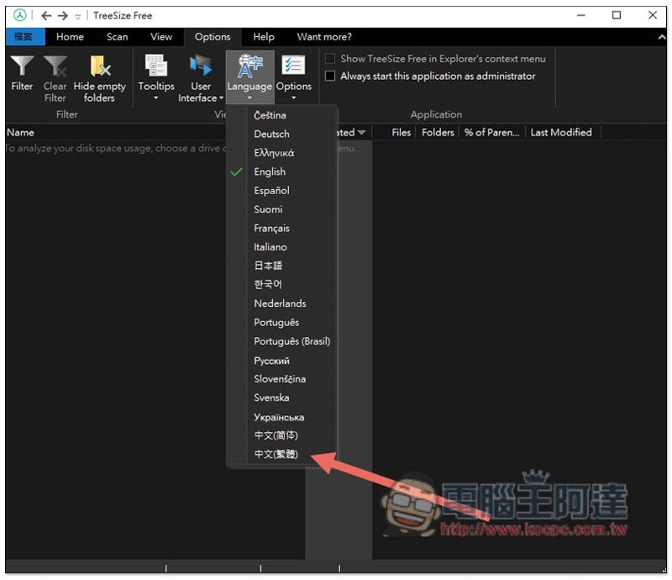
Task: Open the Want more? tab
Action: [x=324, y=37]
